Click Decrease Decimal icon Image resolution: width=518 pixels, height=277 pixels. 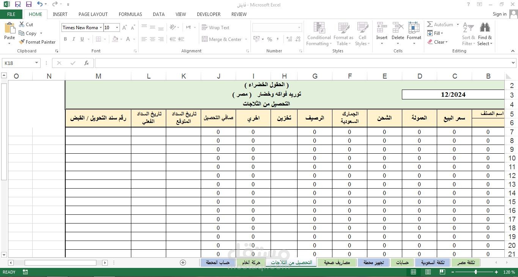click(x=297, y=39)
